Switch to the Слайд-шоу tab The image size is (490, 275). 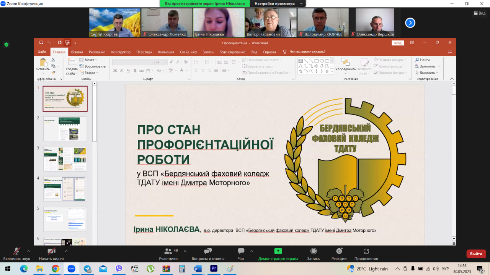[x=188, y=52]
